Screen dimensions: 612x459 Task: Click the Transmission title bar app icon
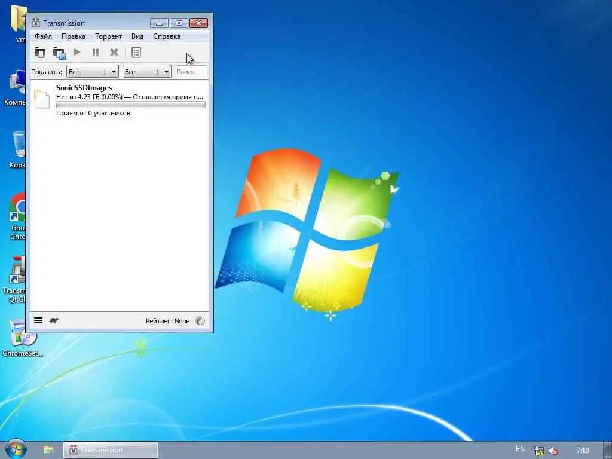(x=36, y=23)
